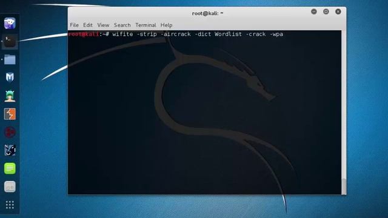Click the '-strip' argument in terminal
388x218 pixels.
(x=147, y=34)
